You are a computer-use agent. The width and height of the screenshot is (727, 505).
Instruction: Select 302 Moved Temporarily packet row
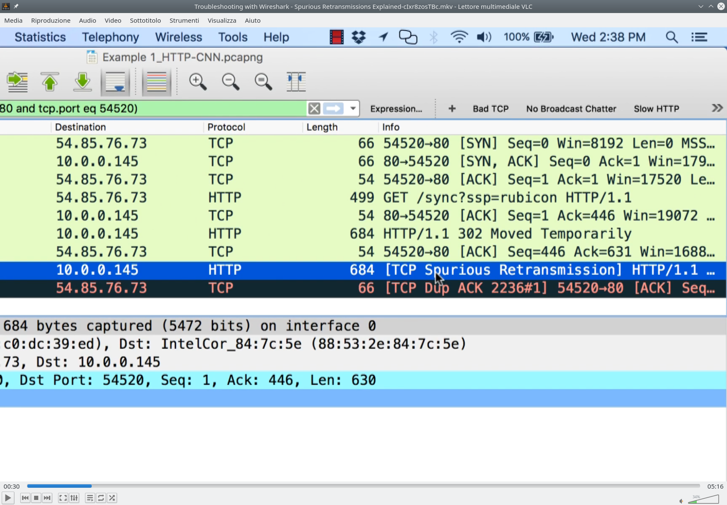363,233
